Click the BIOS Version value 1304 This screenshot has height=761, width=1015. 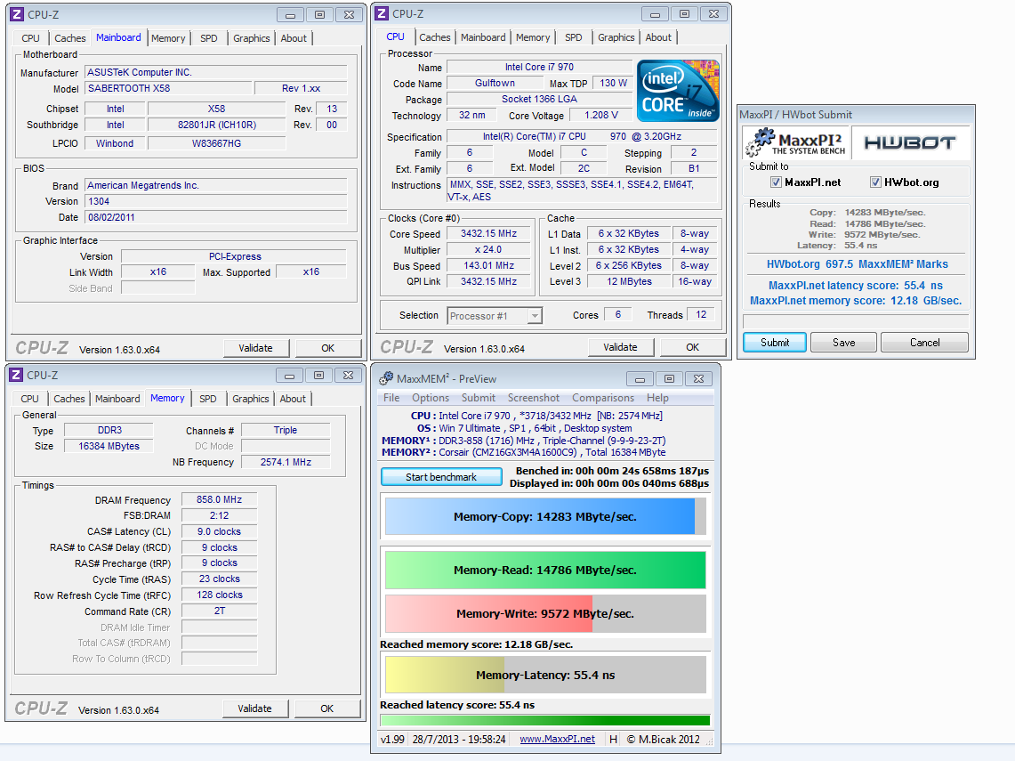pos(216,201)
